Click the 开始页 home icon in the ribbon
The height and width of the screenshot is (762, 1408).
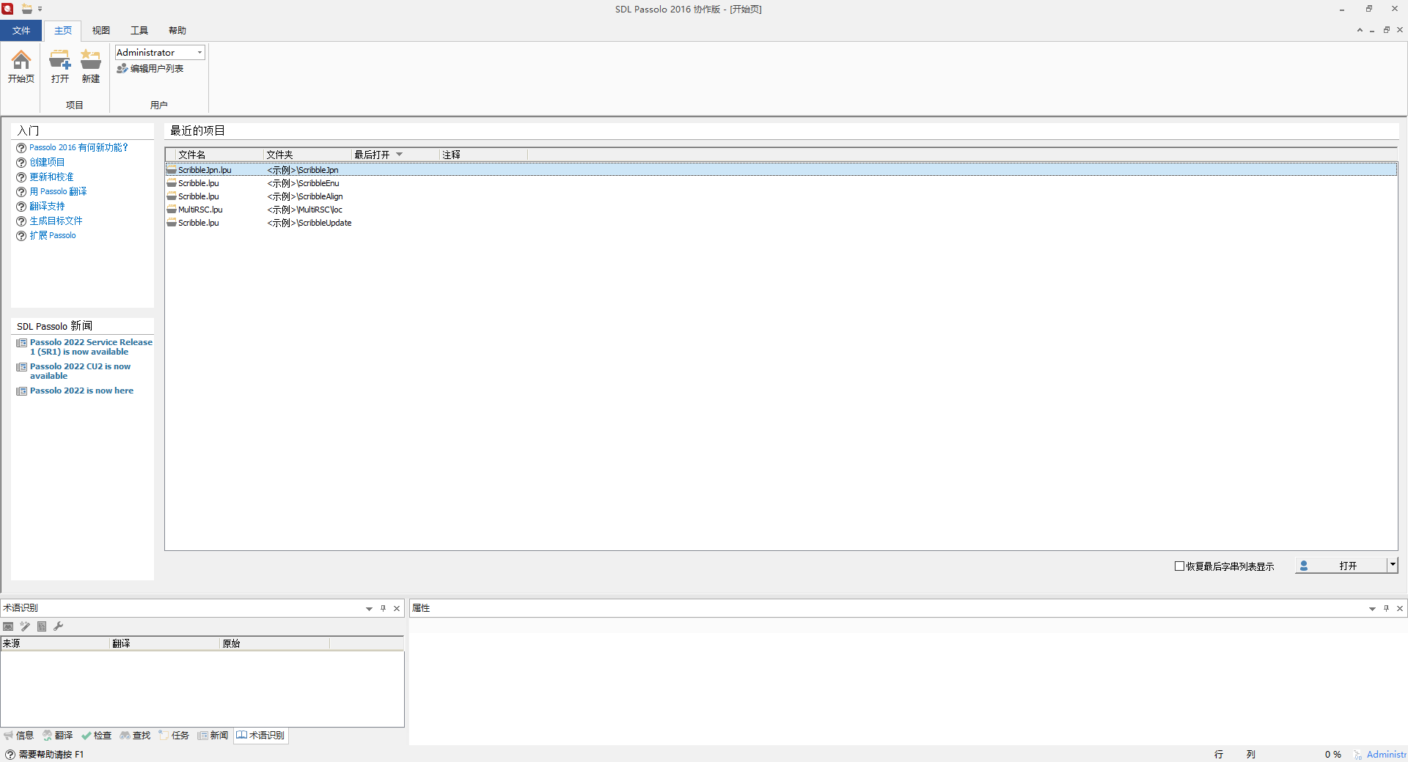[x=21, y=66]
